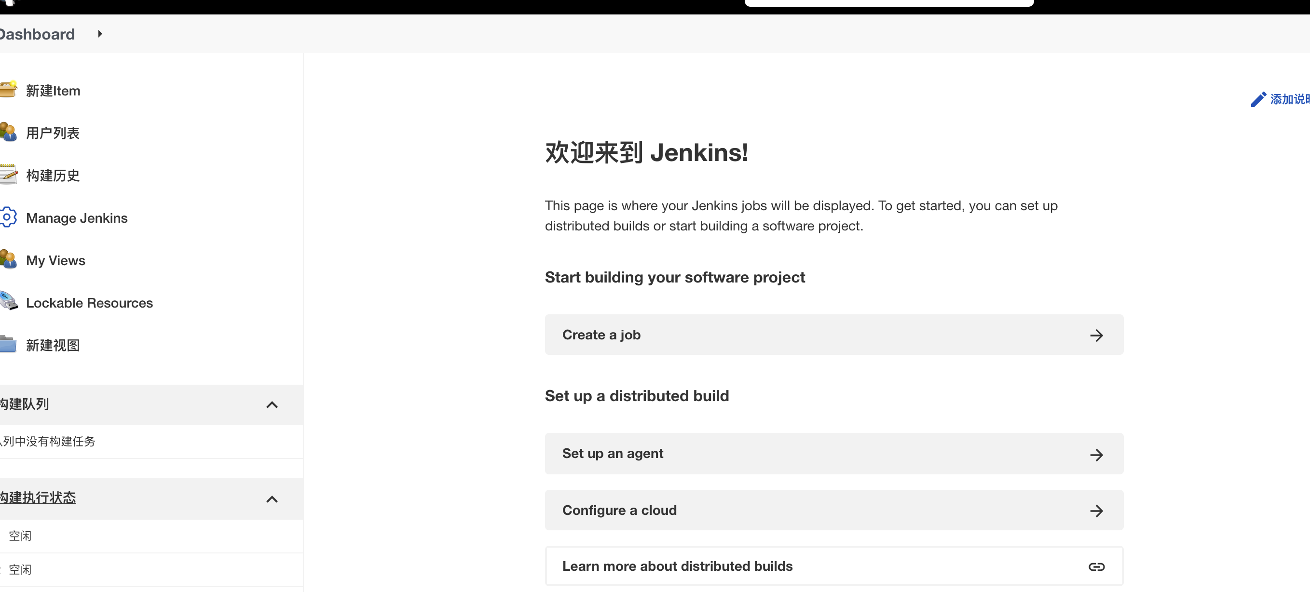
Task: Click the My Views people icon
Action: pos(8,260)
